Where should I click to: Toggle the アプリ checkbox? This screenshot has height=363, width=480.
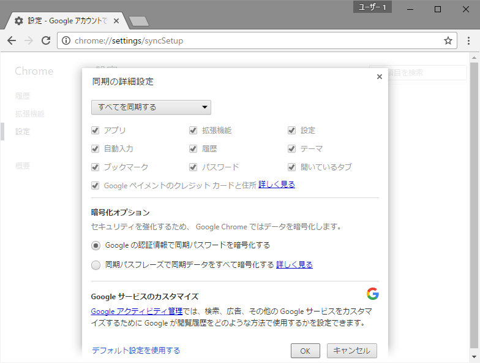coord(96,130)
